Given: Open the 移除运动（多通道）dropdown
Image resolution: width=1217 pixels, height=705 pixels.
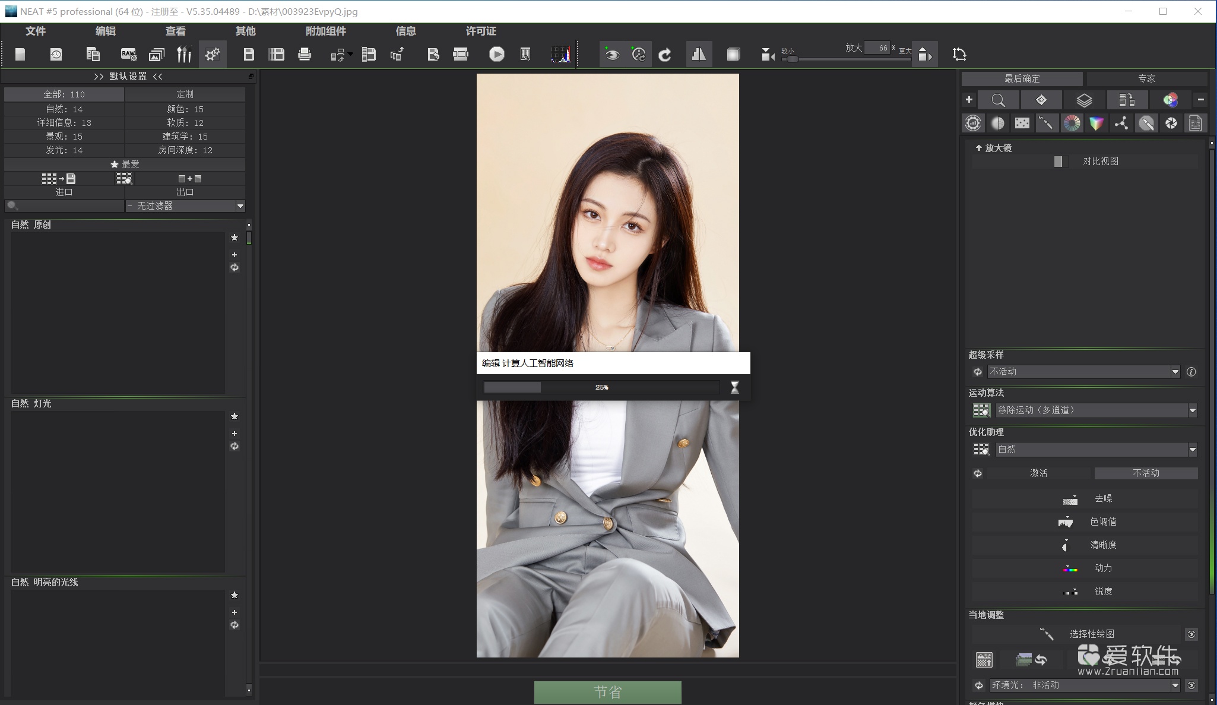Looking at the screenshot, I should coord(1096,410).
